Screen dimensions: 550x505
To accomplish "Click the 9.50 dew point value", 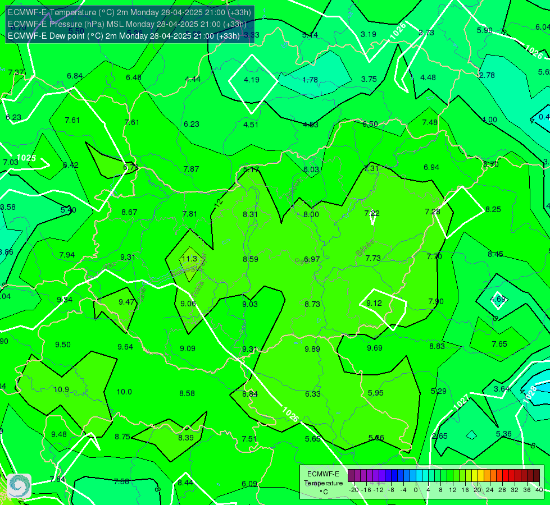I will 63,345.
